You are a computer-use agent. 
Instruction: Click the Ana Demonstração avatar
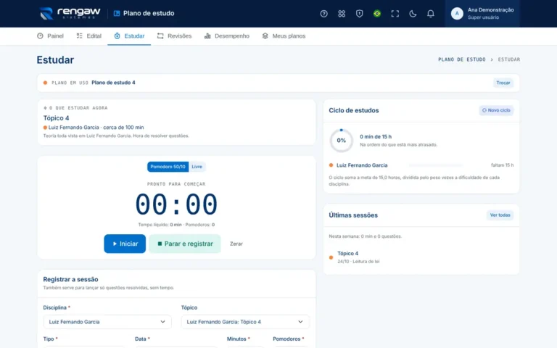coord(457,14)
